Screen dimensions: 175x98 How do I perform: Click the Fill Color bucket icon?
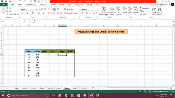(x=39, y=13)
